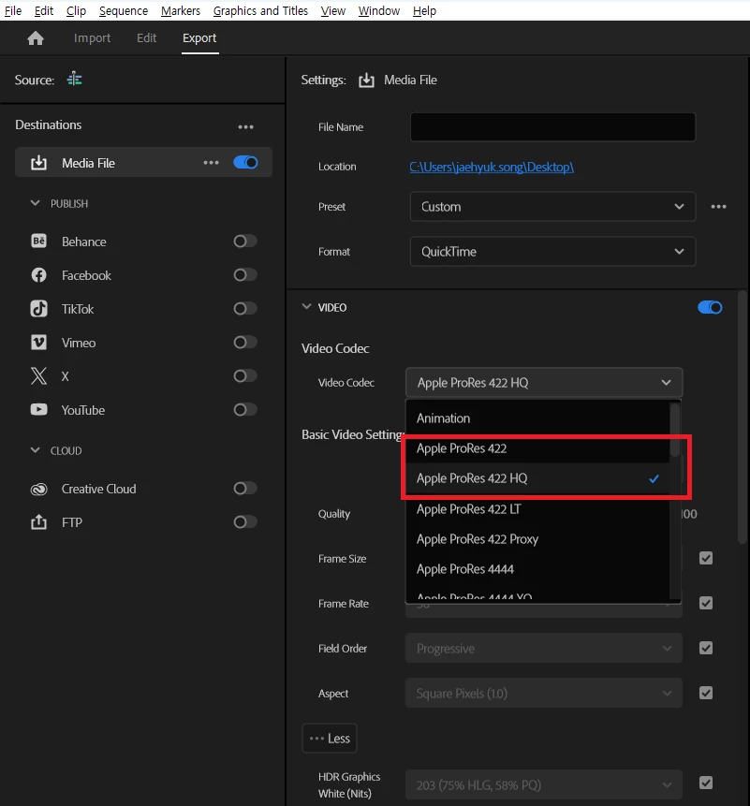The height and width of the screenshot is (806, 750).
Task: Open the Markers menu
Action: (181, 11)
